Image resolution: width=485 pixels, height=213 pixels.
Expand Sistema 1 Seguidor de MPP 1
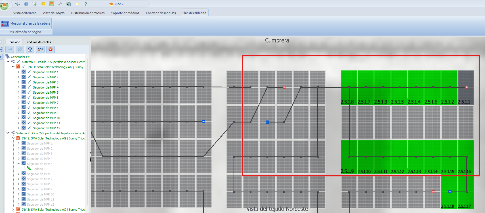pos(18,72)
